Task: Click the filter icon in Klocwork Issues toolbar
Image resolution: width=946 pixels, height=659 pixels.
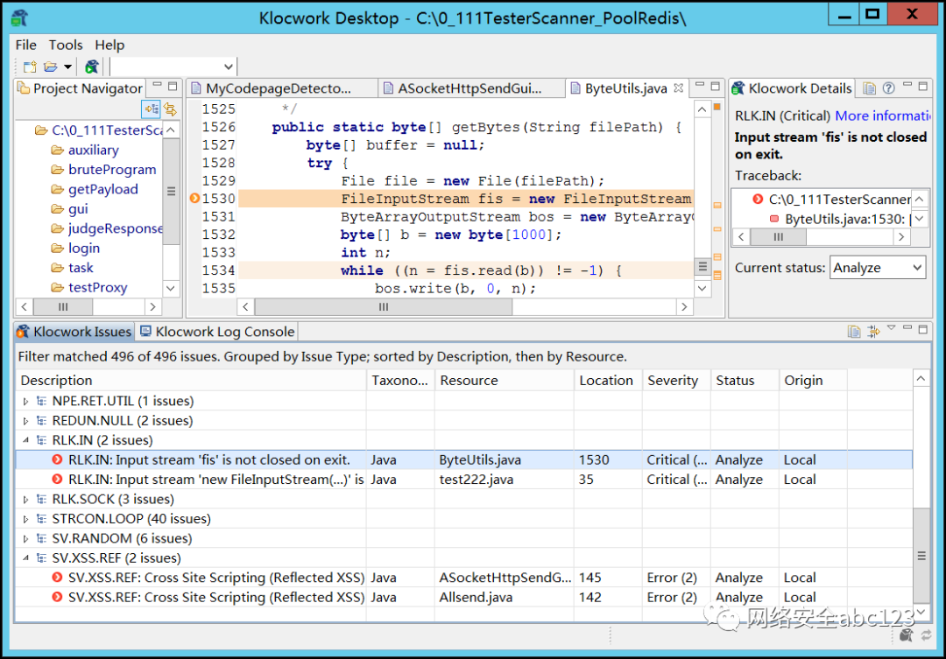Action: [873, 332]
